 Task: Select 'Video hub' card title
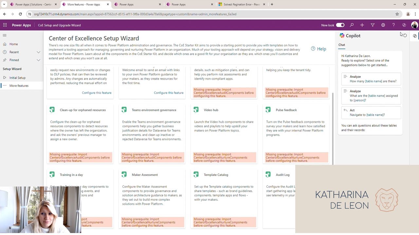pos(211,110)
